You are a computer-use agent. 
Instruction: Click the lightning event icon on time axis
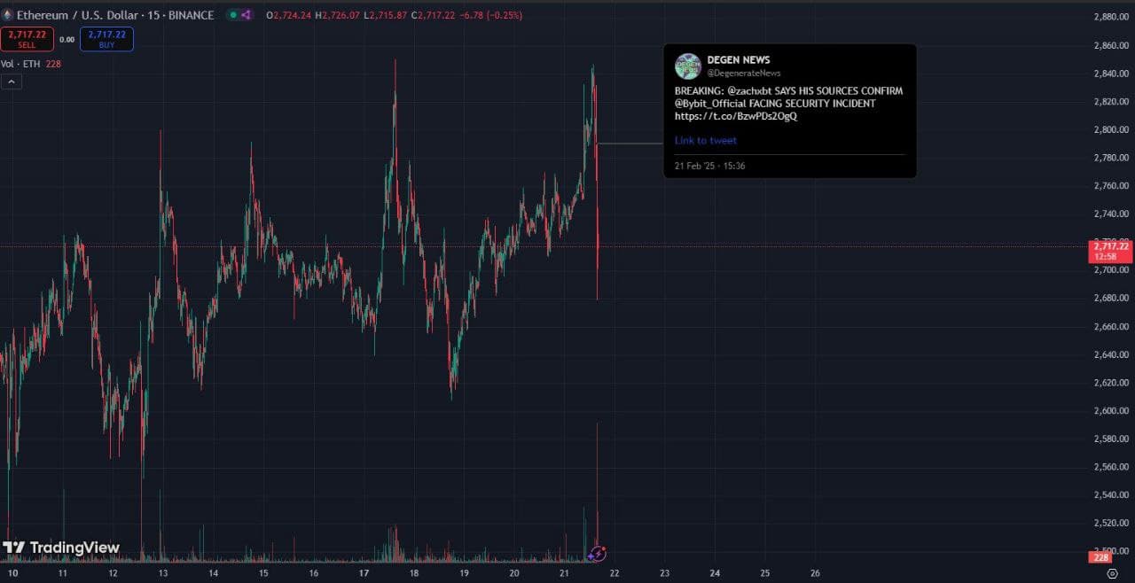598,554
